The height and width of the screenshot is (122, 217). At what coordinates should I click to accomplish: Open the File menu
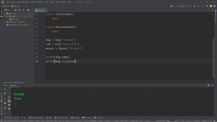pos(8,2)
